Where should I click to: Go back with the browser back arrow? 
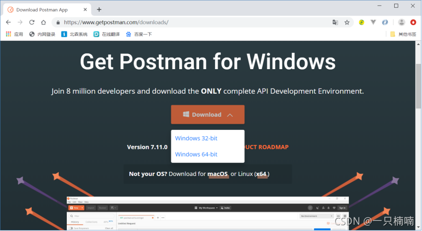point(8,23)
